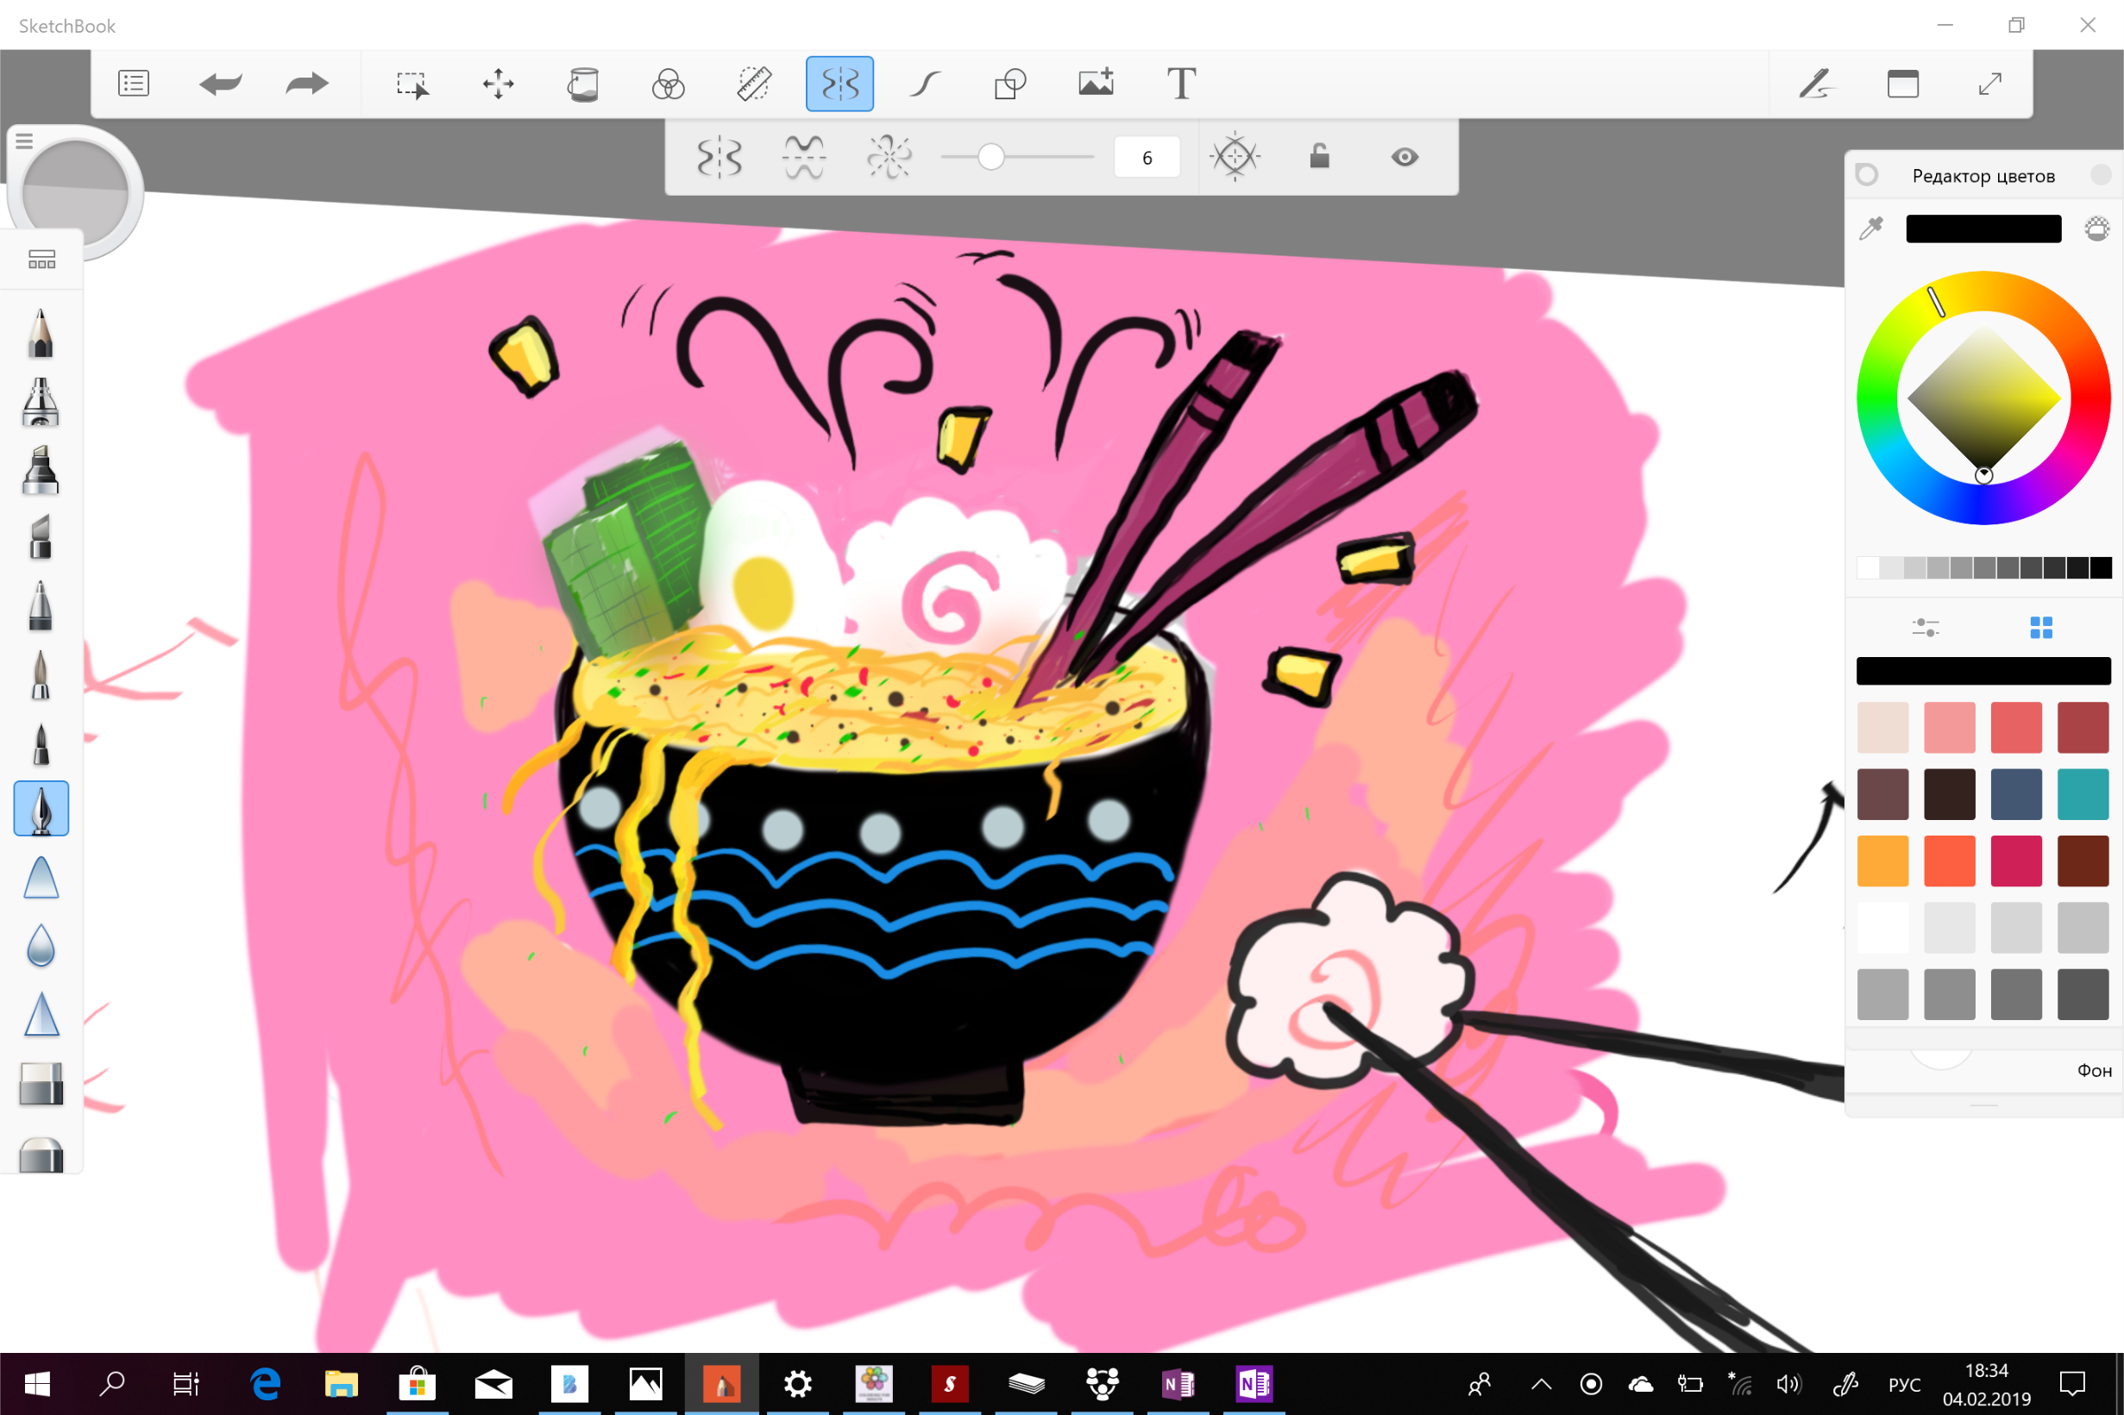
Task: Click the Redo arrow
Action: pyautogui.click(x=307, y=84)
